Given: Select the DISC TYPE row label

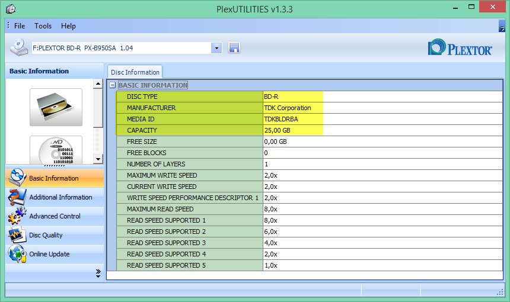Looking at the screenshot, I should [142, 97].
